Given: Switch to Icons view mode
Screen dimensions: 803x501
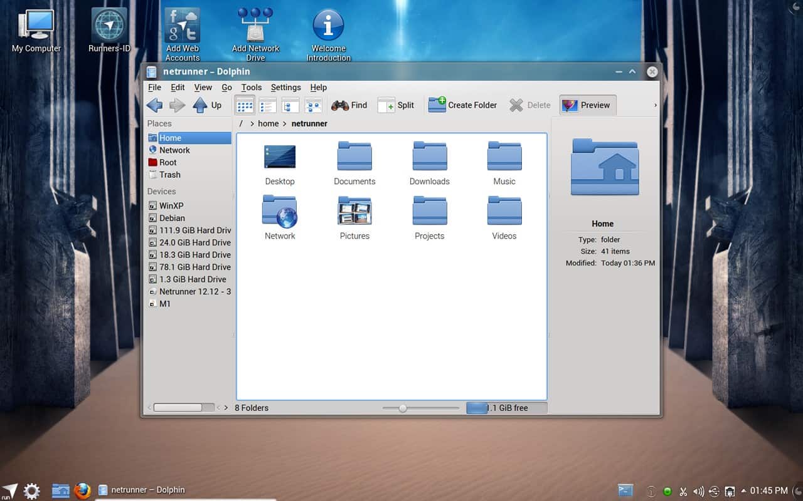Looking at the screenshot, I should tap(245, 105).
